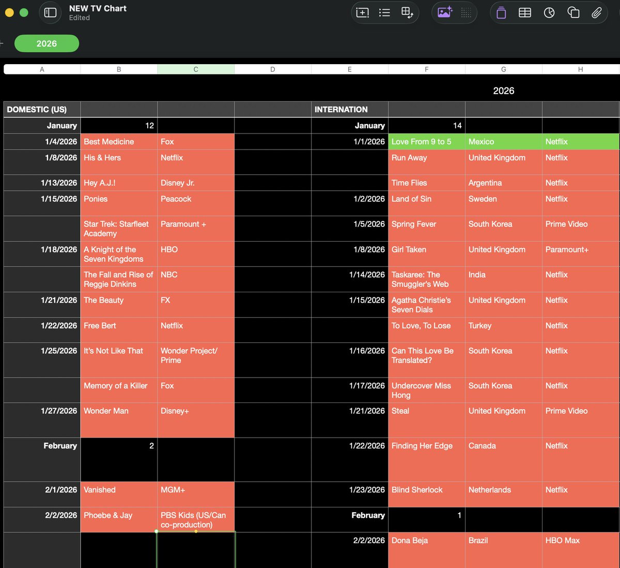The height and width of the screenshot is (568, 620).
Task: Select column E header
Action: coord(350,69)
